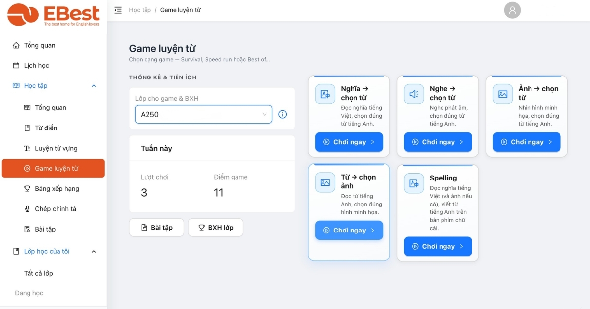The image size is (590, 309).
Task: Click the Tuần này heading
Action: pyautogui.click(x=156, y=148)
